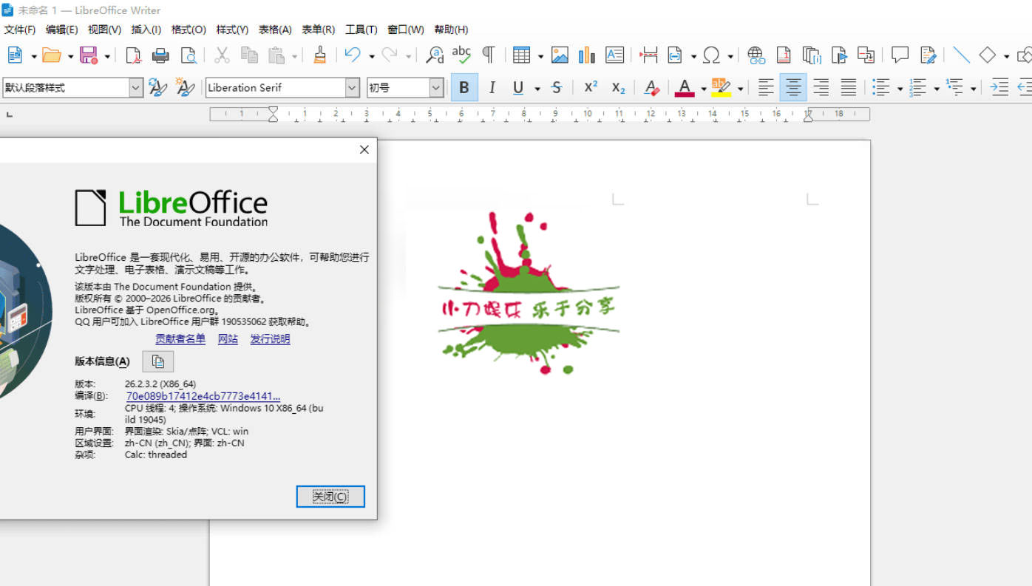
Task: Open the 编辑(E) menu
Action: [61, 30]
